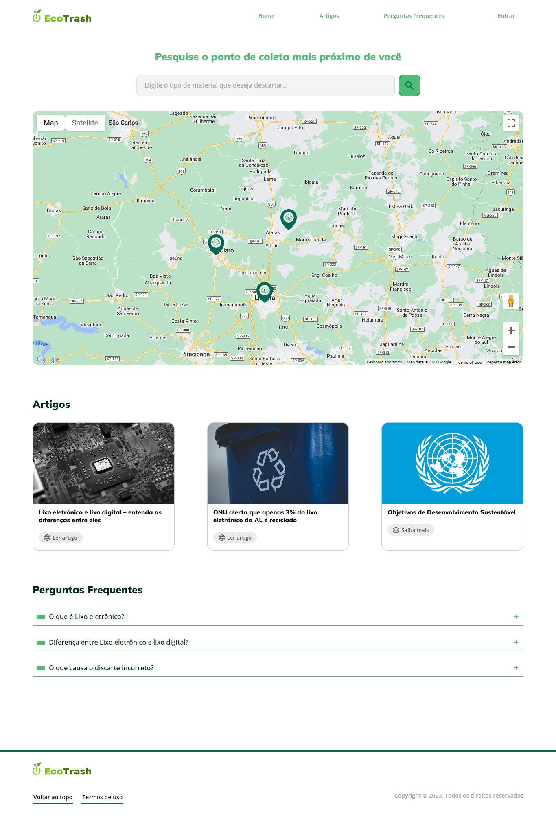The height and width of the screenshot is (816, 556).
Task: Open the blue recycling bin thumbnail
Action: [278, 463]
